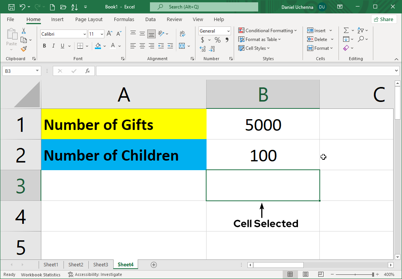Switch to the Formulas ribbon tab

click(x=124, y=19)
